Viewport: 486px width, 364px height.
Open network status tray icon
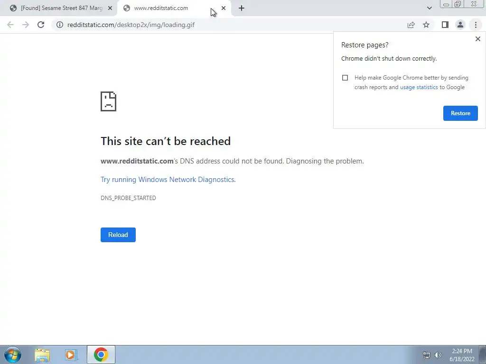[427, 355]
